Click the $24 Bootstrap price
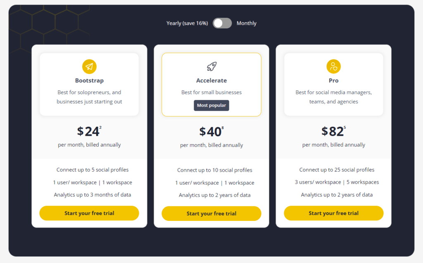The height and width of the screenshot is (263, 423). click(89, 131)
